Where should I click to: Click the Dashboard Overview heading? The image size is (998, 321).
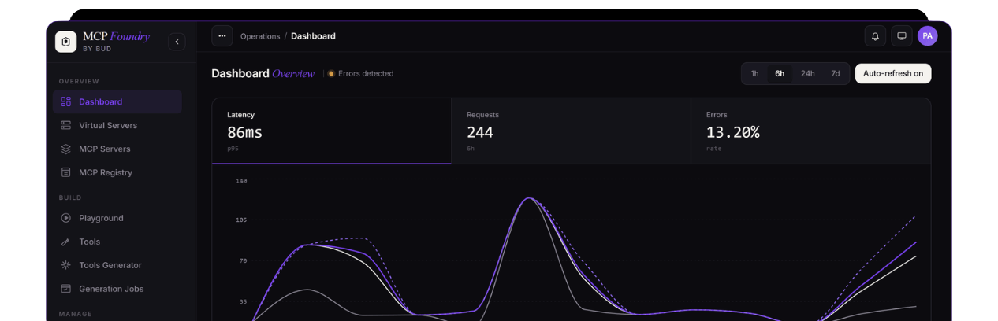(263, 73)
